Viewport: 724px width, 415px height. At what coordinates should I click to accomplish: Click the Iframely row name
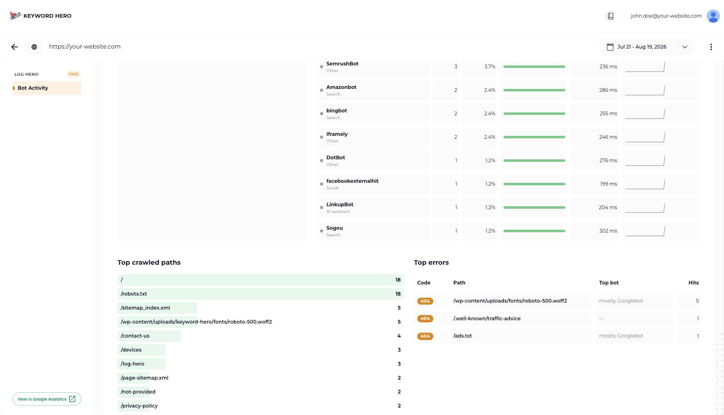[337, 134]
